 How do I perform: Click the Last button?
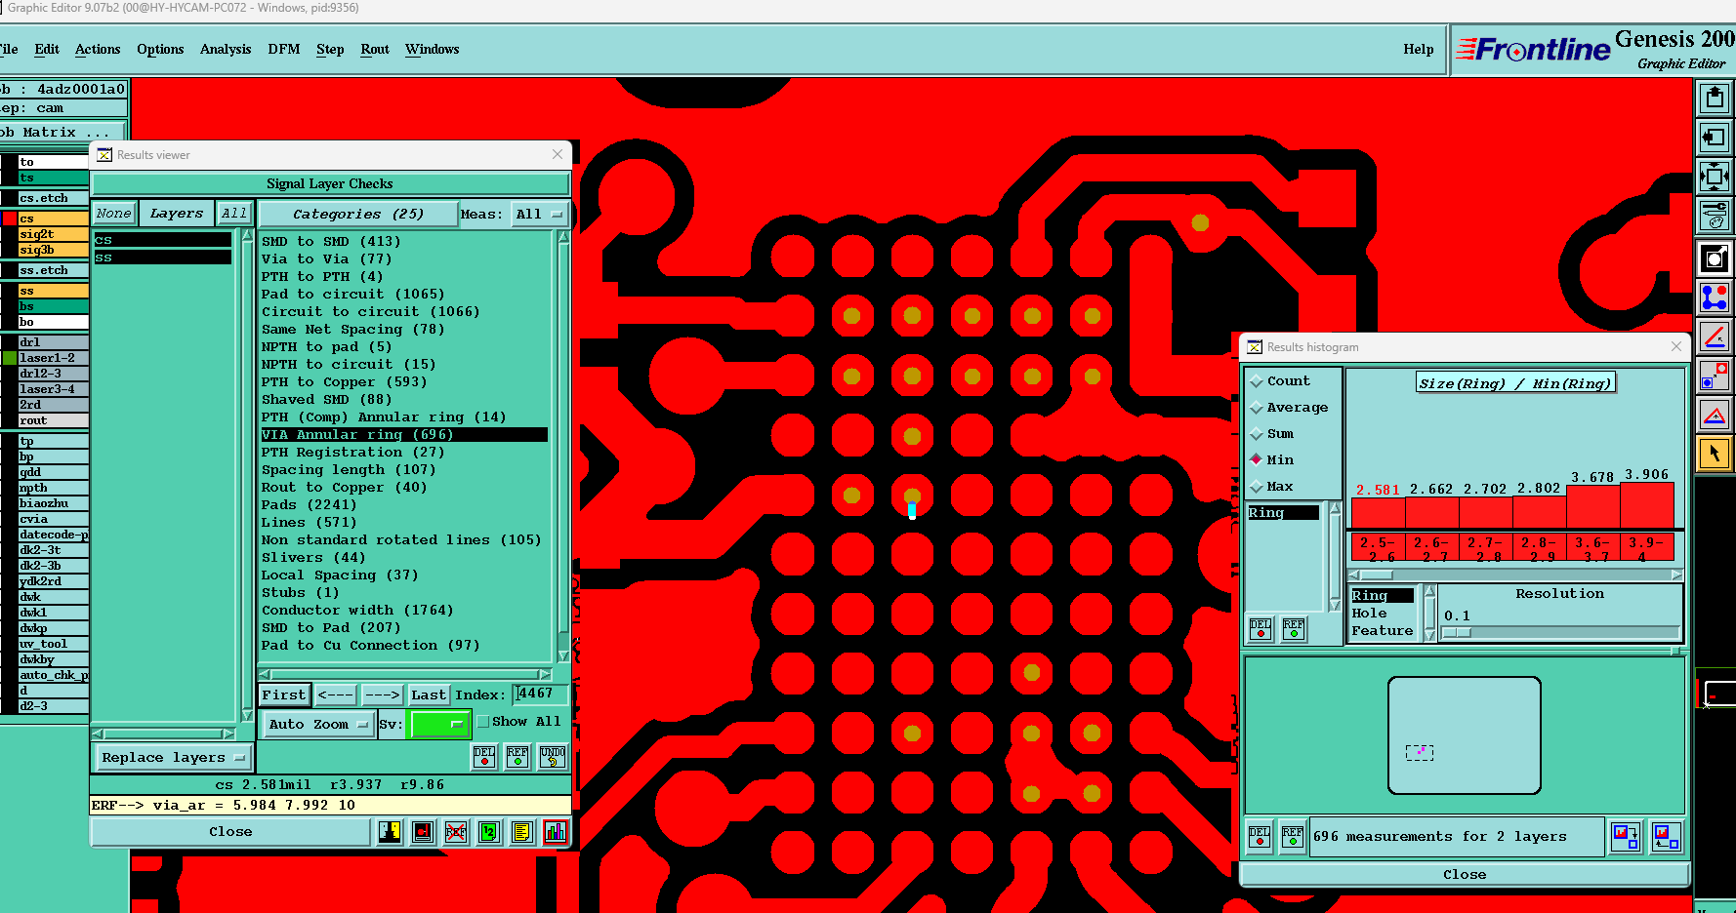pos(429,695)
